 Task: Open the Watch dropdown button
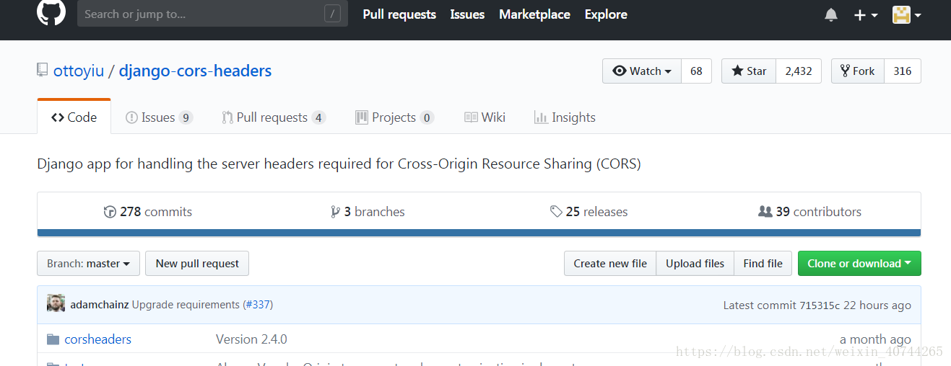(x=642, y=71)
